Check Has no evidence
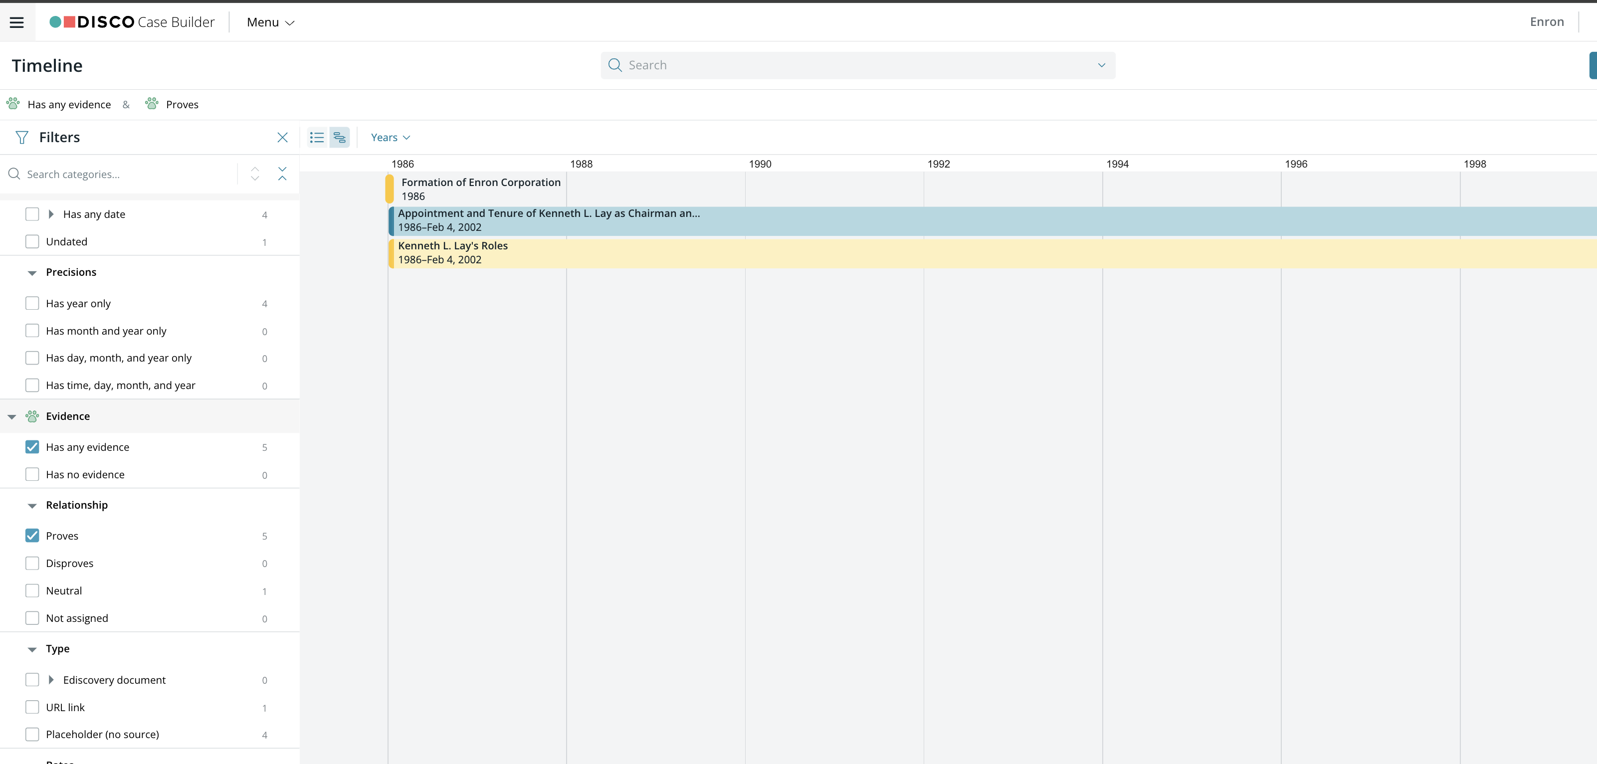 (x=32, y=474)
